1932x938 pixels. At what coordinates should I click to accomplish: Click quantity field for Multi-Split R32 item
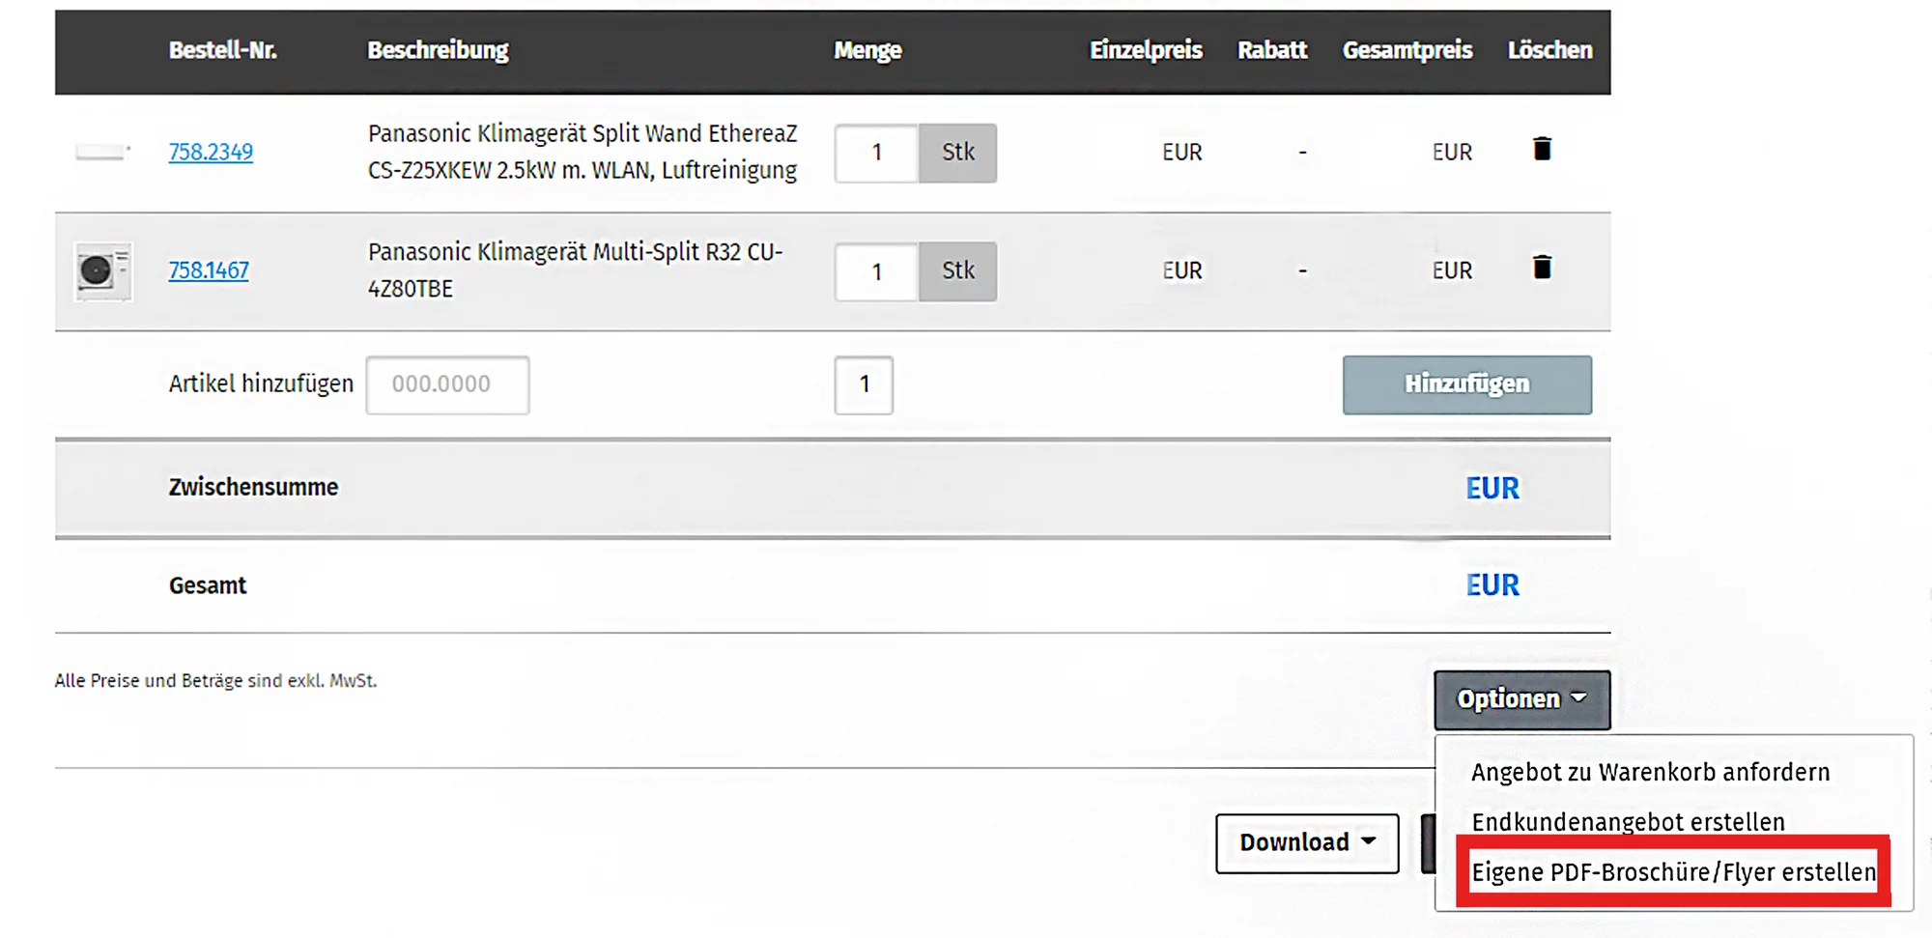(876, 271)
